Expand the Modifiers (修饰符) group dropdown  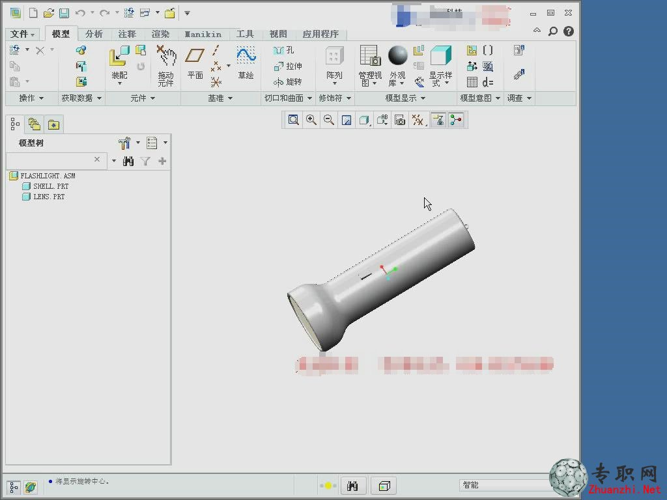335,98
